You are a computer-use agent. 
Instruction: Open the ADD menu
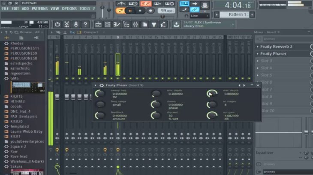pos(25,9)
